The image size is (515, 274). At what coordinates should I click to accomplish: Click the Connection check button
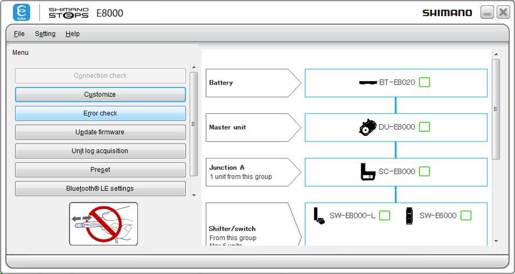[x=100, y=76]
